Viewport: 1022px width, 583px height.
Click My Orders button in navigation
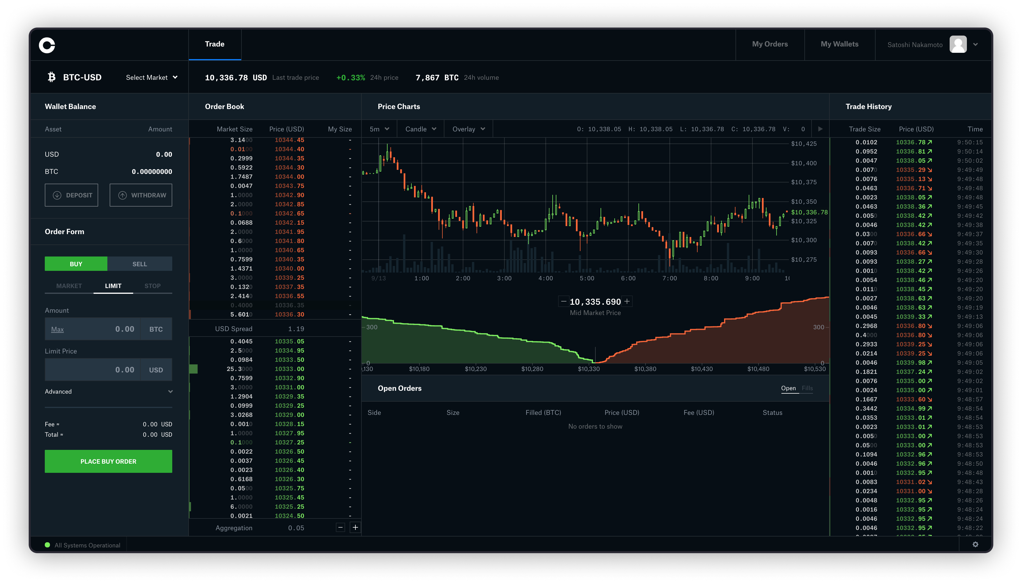tap(770, 44)
